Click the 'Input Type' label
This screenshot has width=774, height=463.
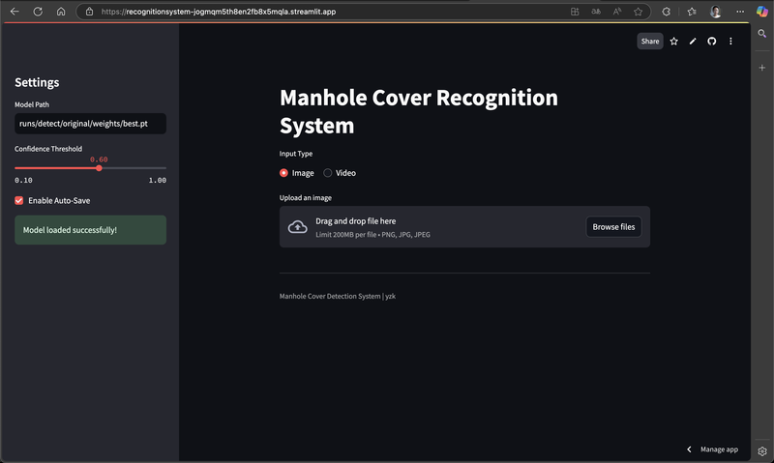click(x=296, y=154)
